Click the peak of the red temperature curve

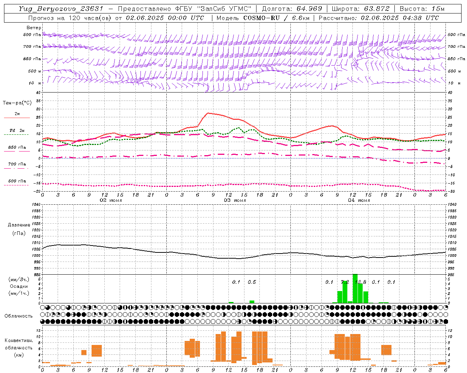[x=208, y=113]
